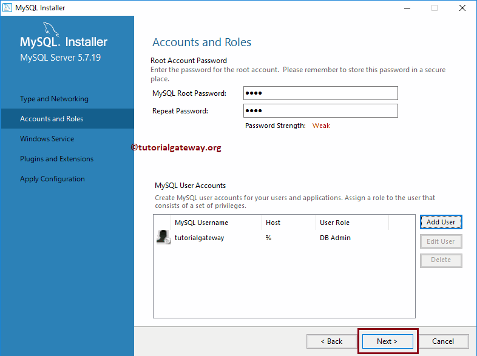Open Type and Networking step

(54, 99)
